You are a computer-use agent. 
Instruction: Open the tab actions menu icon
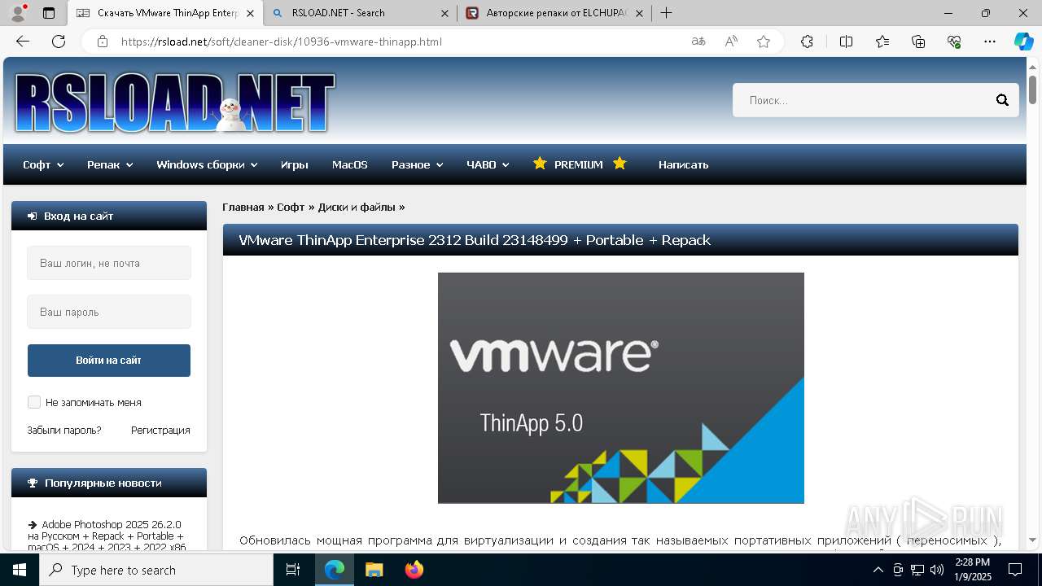click(49, 13)
